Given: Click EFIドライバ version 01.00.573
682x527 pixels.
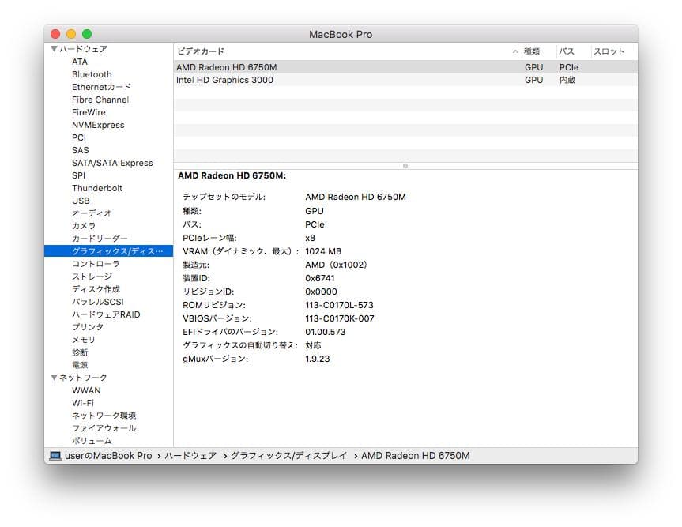Looking at the screenshot, I should click(326, 332).
